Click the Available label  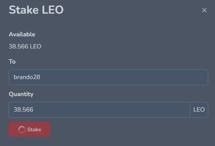[22, 34]
